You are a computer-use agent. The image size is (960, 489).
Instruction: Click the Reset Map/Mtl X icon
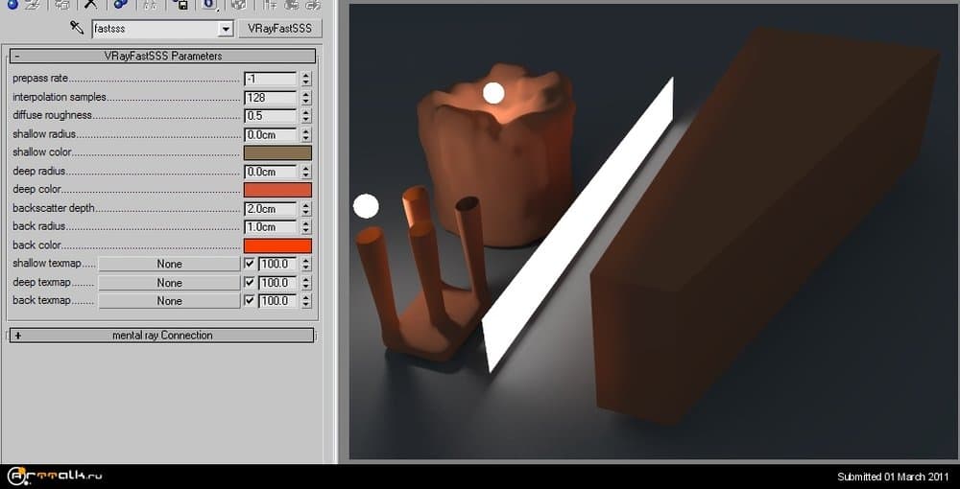(x=90, y=5)
